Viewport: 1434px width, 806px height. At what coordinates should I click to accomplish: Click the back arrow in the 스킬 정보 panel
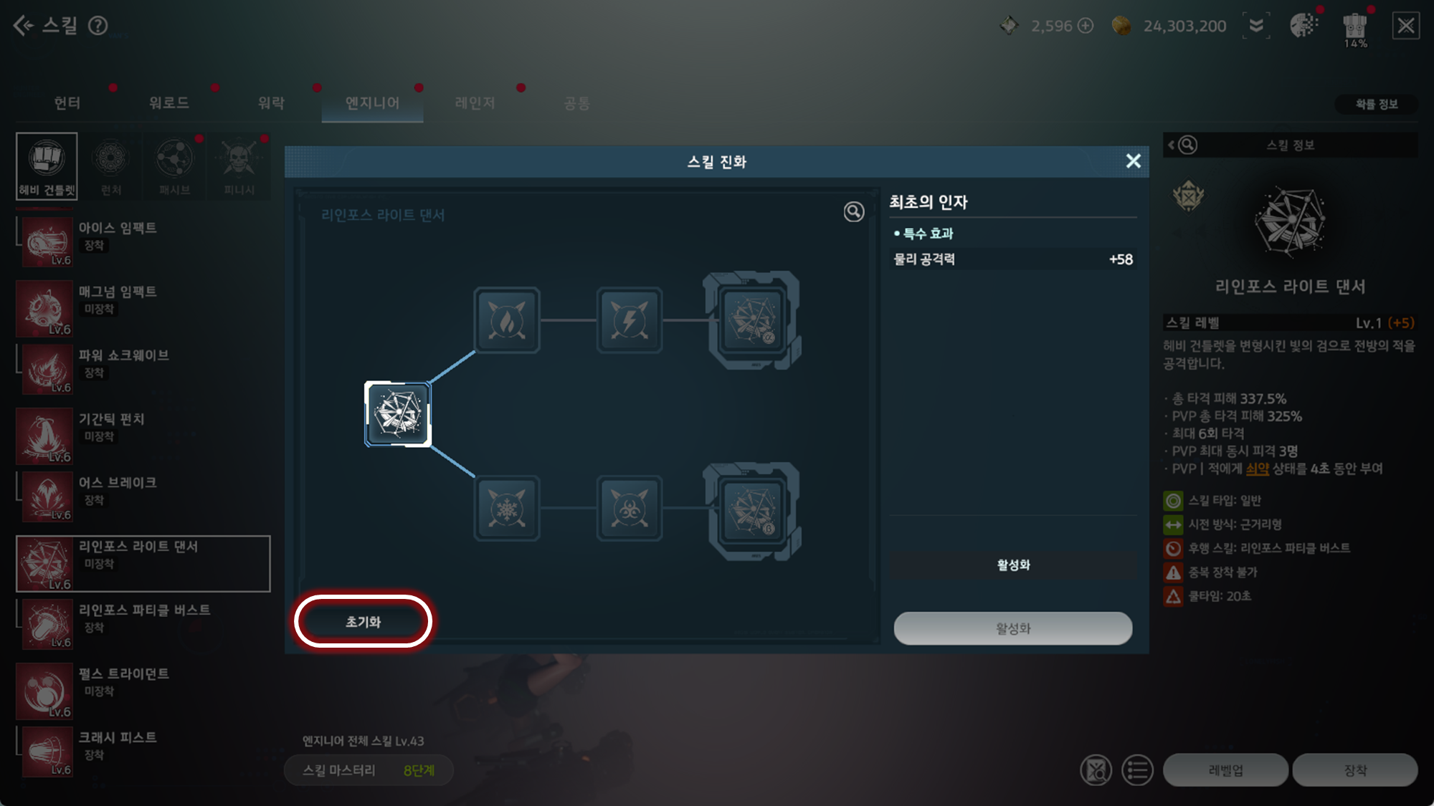pos(1172,145)
